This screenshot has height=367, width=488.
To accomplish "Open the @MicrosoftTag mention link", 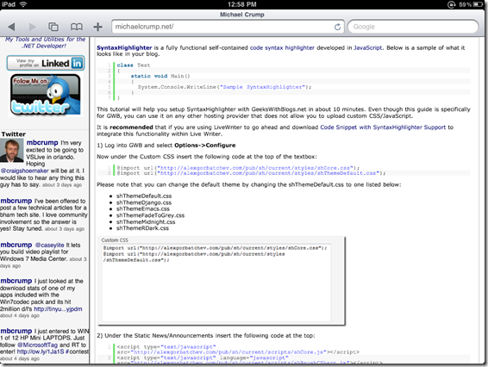I will click(37, 345).
